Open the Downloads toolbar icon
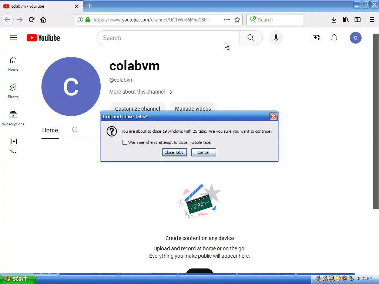The width and height of the screenshot is (379, 284). click(334, 20)
